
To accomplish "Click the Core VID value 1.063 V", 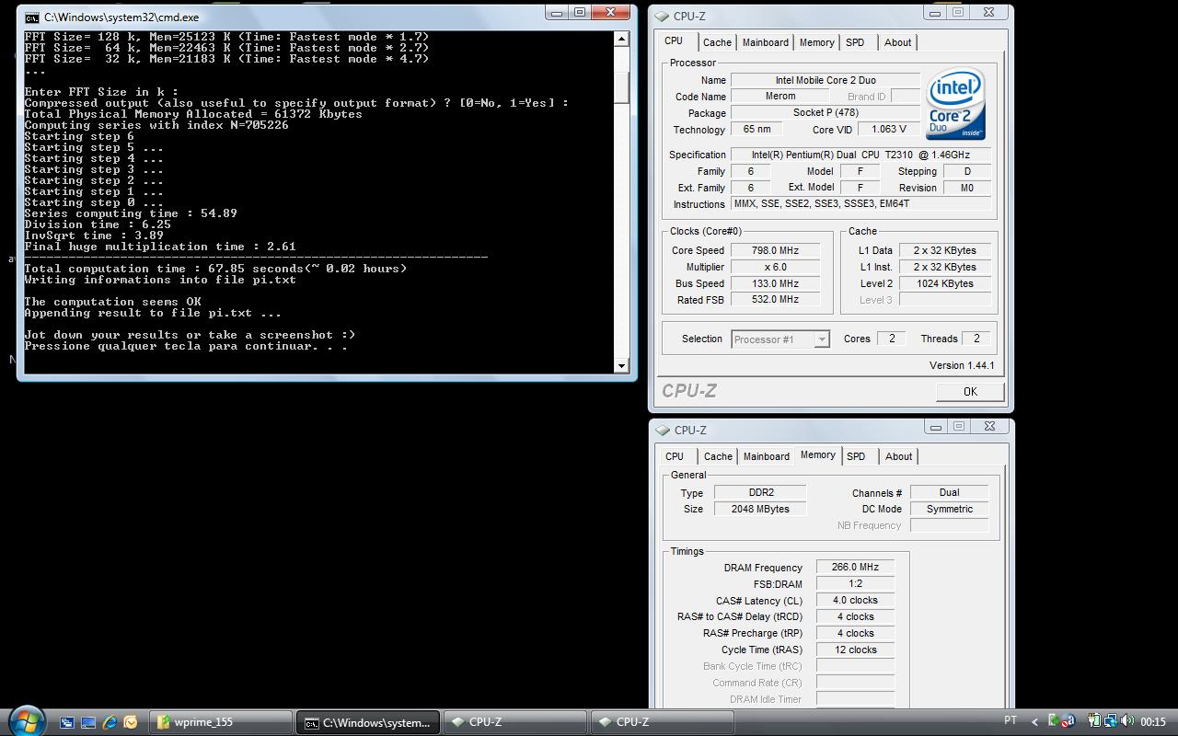I will tap(889, 130).
